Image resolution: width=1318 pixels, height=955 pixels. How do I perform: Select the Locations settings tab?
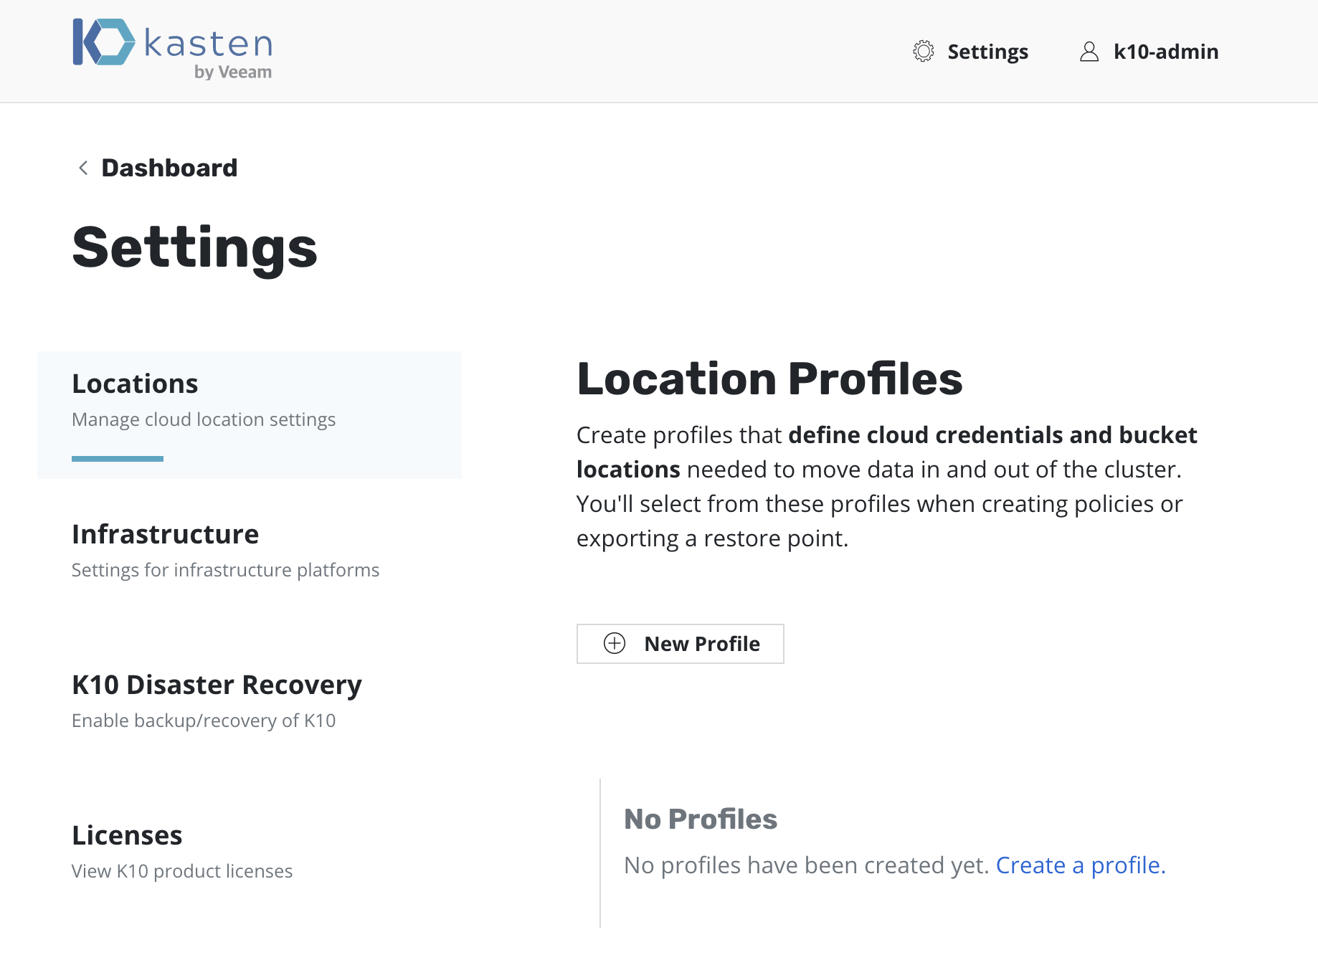(x=135, y=384)
